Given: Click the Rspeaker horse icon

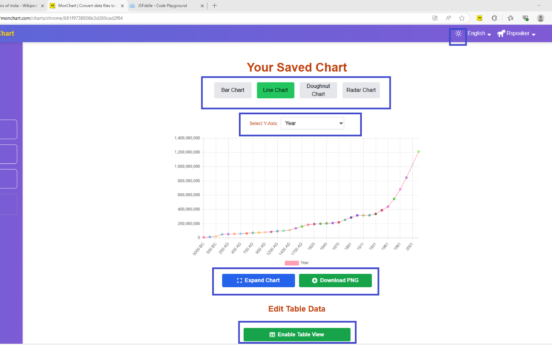Looking at the screenshot, I should pos(500,33).
